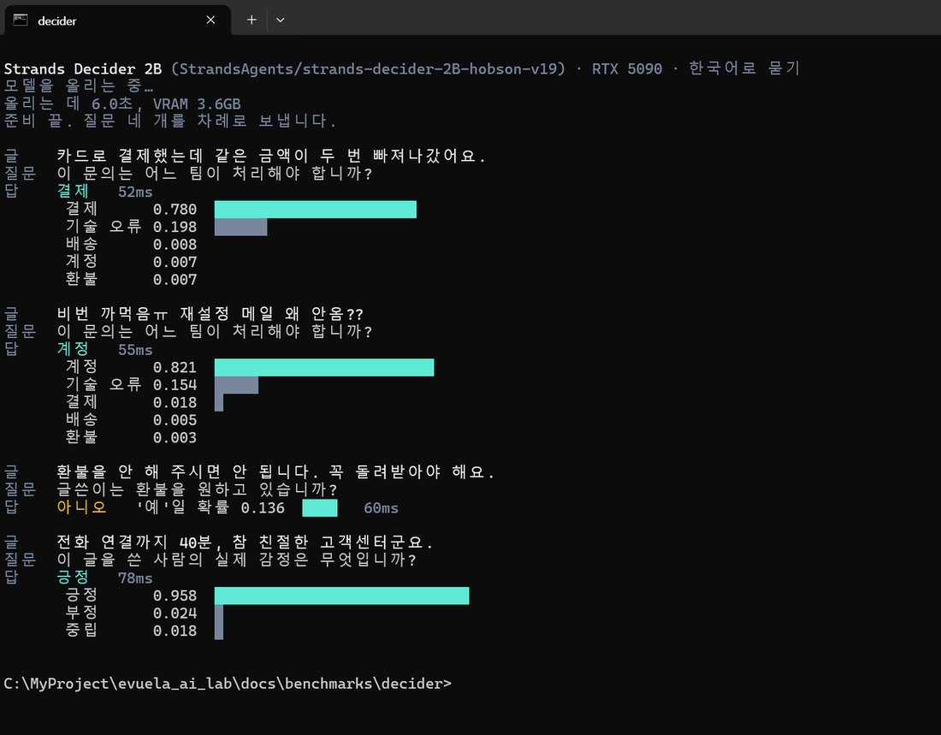Click the small cyan bar beside 0.136
Image resolution: width=941 pixels, height=735 pixels.
pyautogui.click(x=320, y=508)
